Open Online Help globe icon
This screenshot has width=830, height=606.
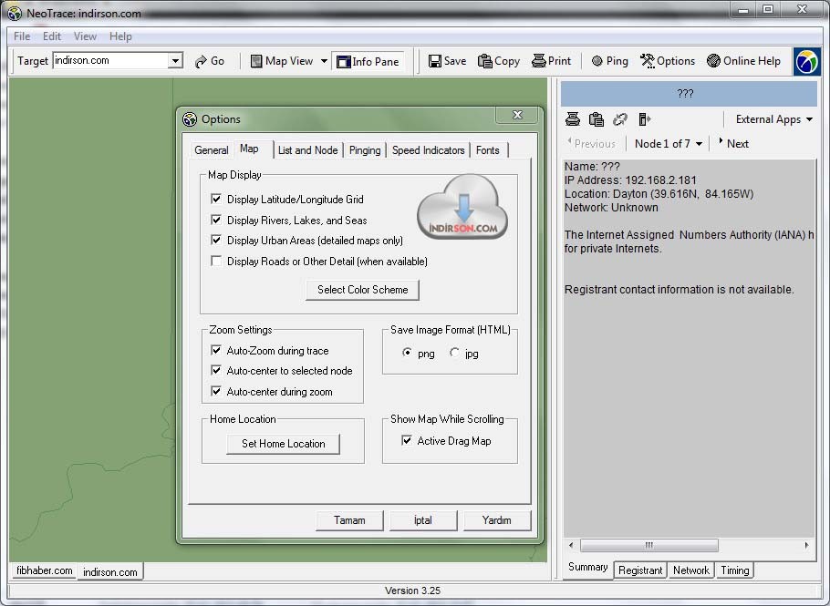713,61
